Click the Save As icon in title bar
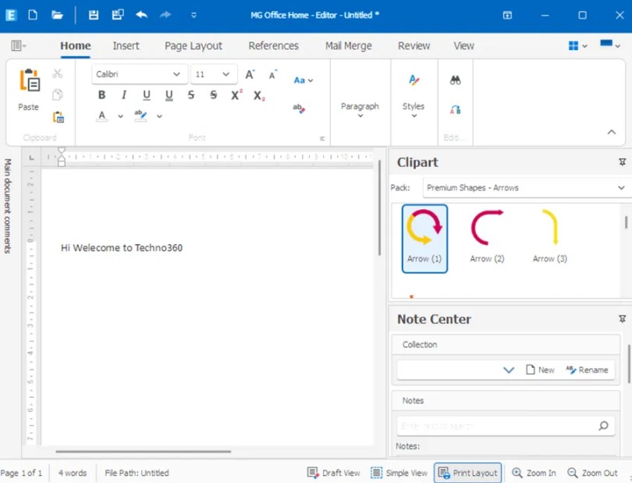Image resolution: width=632 pixels, height=483 pixels. coord(118,16)
